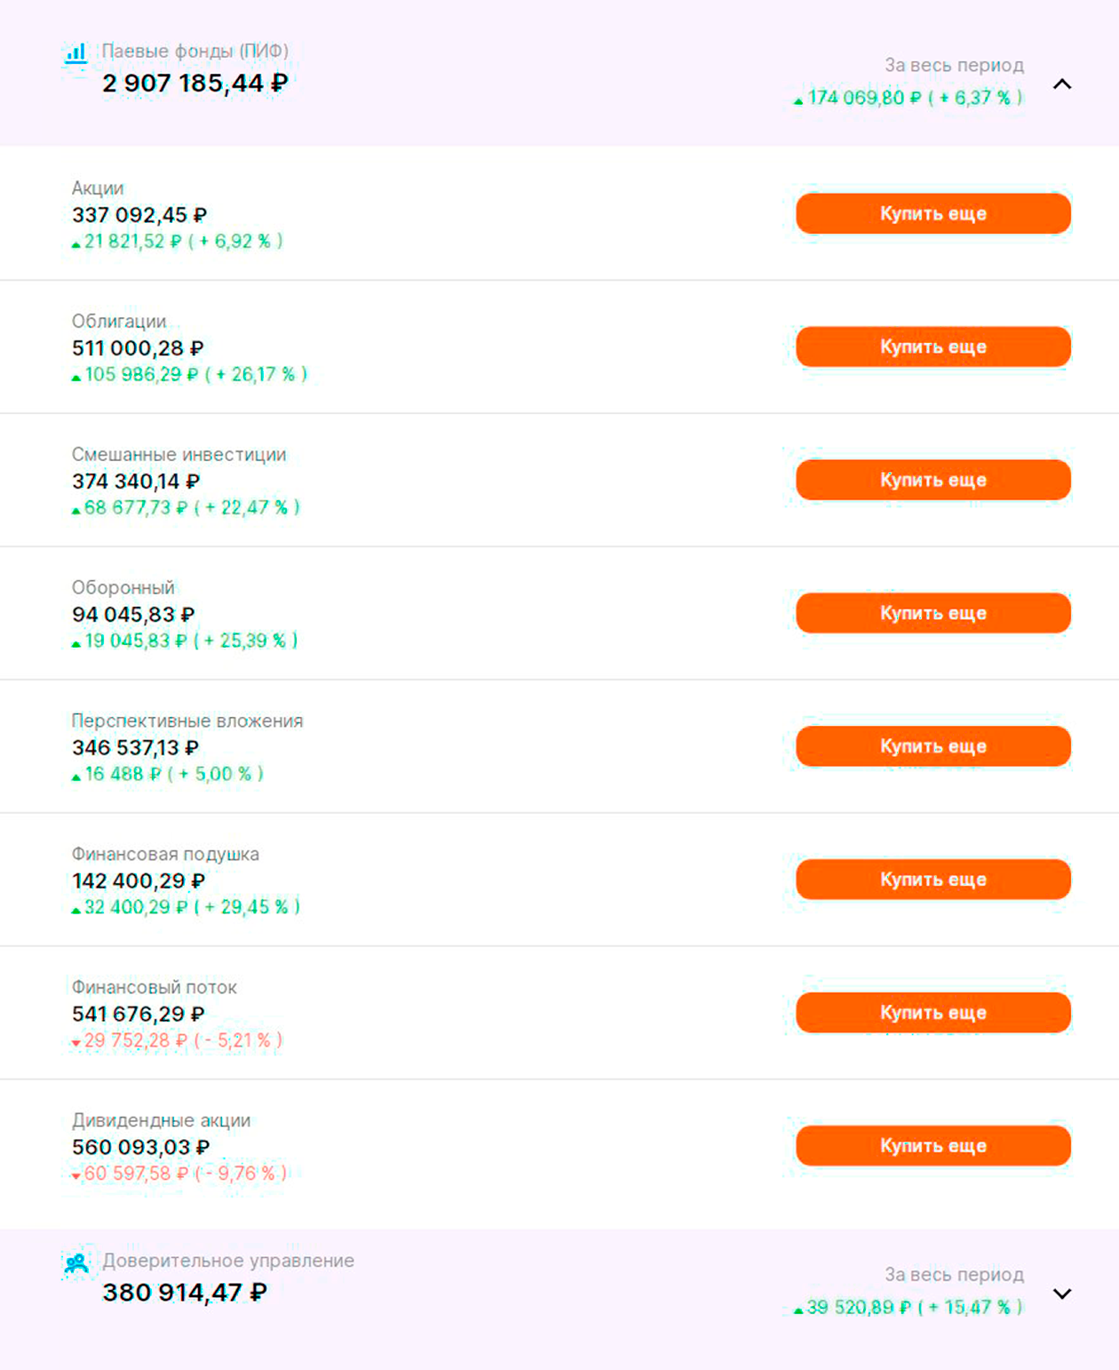Click Купить еще for Акции fund
The height and width of the screenshot is (1370, 1119).
[x=933, y=213]
